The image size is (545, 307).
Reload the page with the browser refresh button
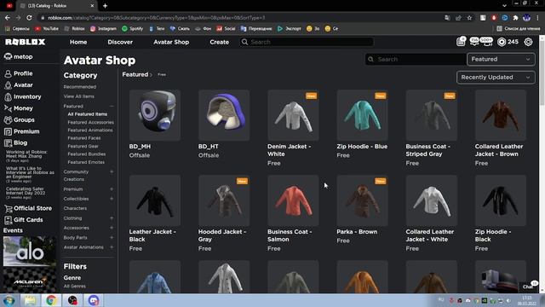29,18
